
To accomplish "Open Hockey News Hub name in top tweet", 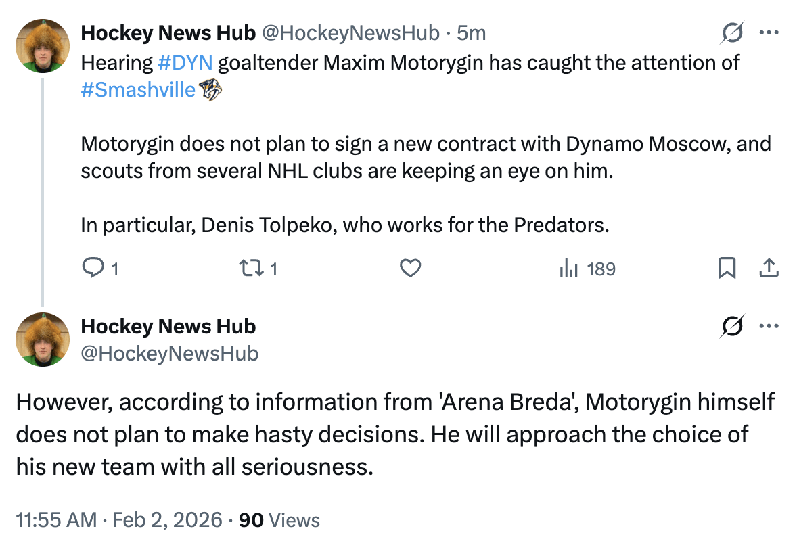I will [x=168, y=32].
